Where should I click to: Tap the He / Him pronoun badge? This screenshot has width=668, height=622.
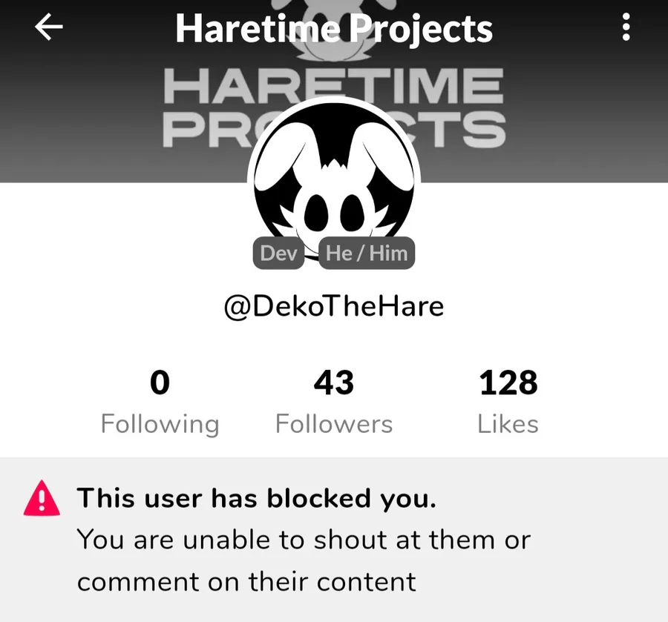367,253
